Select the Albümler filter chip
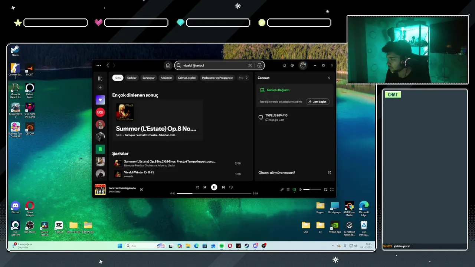 [x=166, y=78]
